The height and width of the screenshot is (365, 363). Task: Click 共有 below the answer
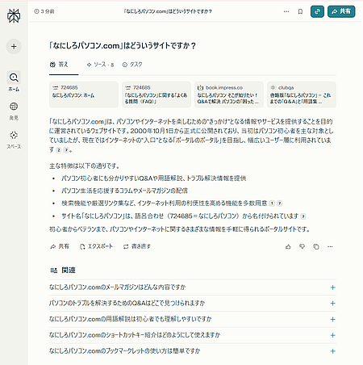(x=60, y=246)
